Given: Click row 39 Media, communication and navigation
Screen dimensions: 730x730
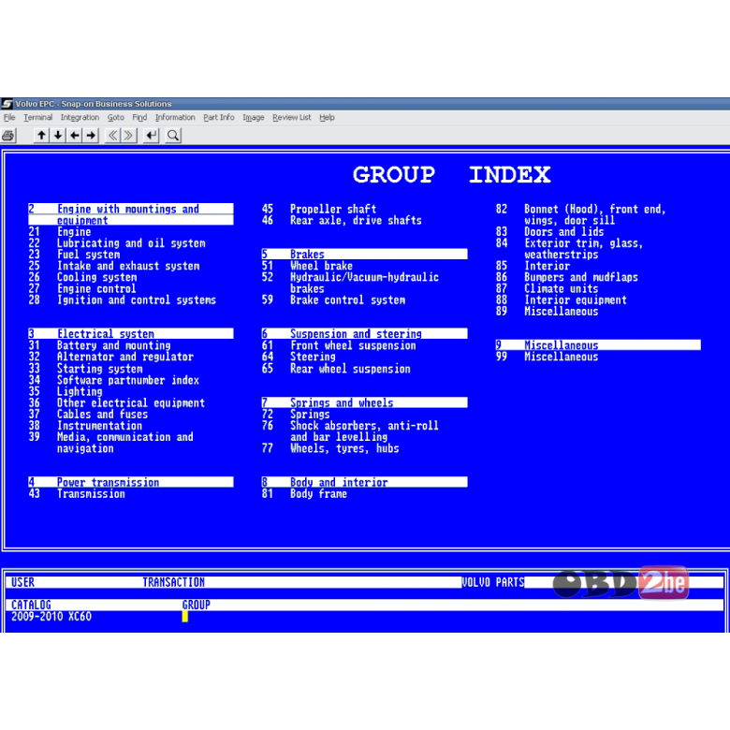Looking at the screenshot, I should pos(110,443).
